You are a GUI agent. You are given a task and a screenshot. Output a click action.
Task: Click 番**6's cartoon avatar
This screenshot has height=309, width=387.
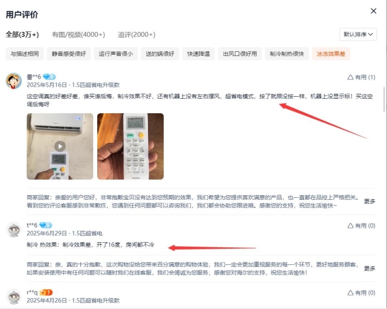[x=14, y=81]
